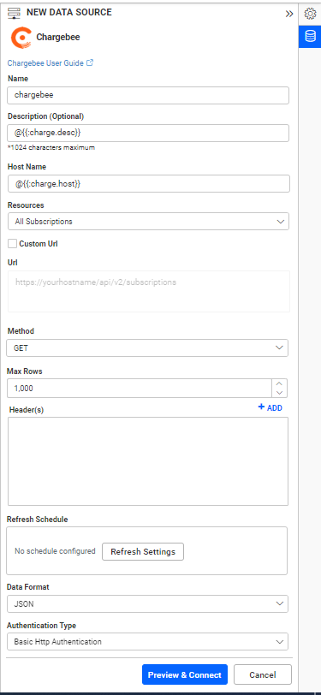Click the NEW DATA SOURCE title
This screenshot has height=695, width=321.
click(69, 12)
